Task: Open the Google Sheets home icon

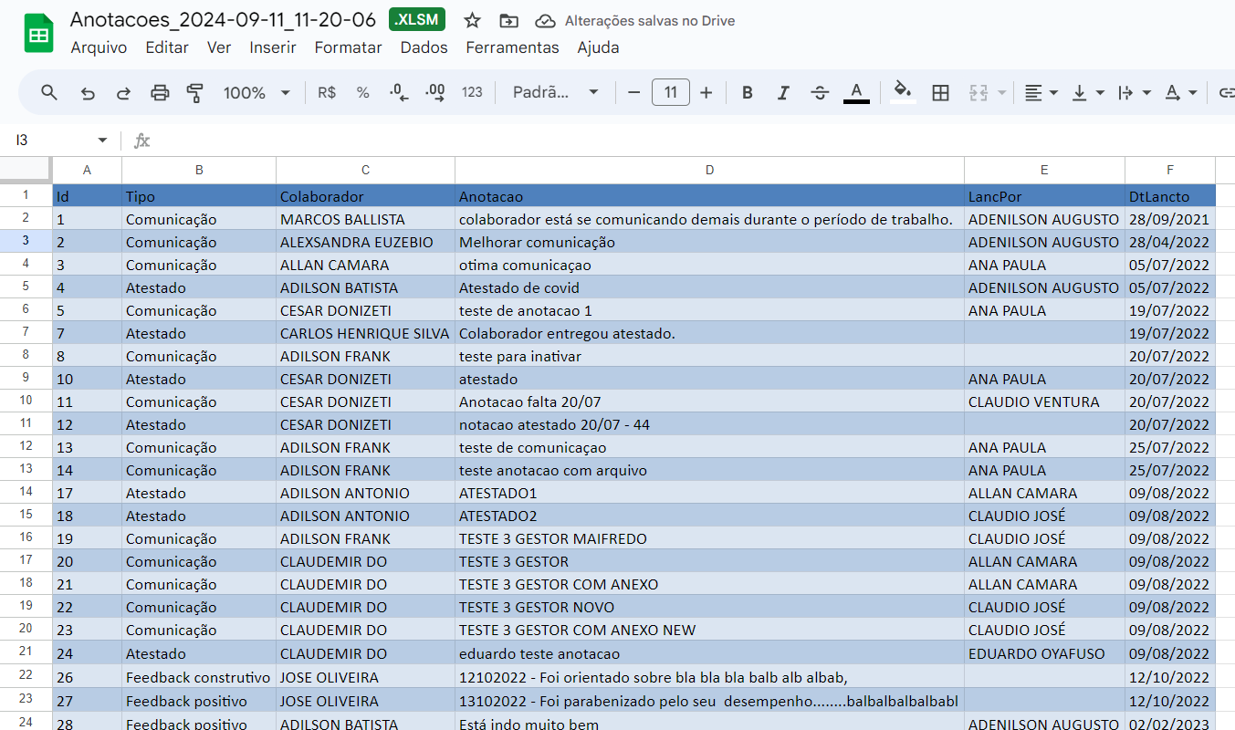Action: [38, 34]
